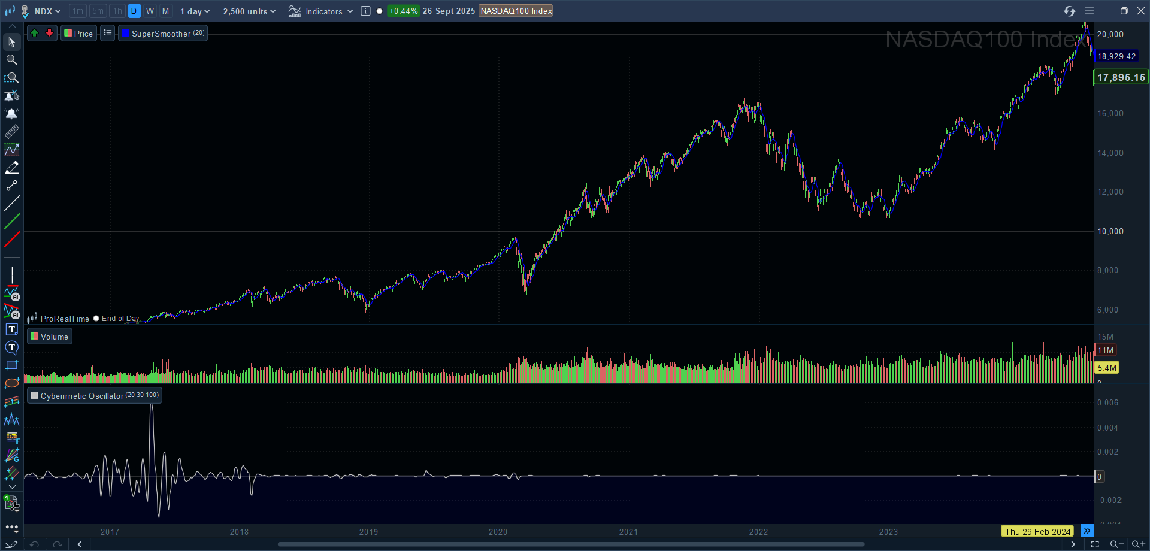Viewport: 1150px width, 551px height.
Task: Choose the eraser tool
Action: tap(11, 168)
